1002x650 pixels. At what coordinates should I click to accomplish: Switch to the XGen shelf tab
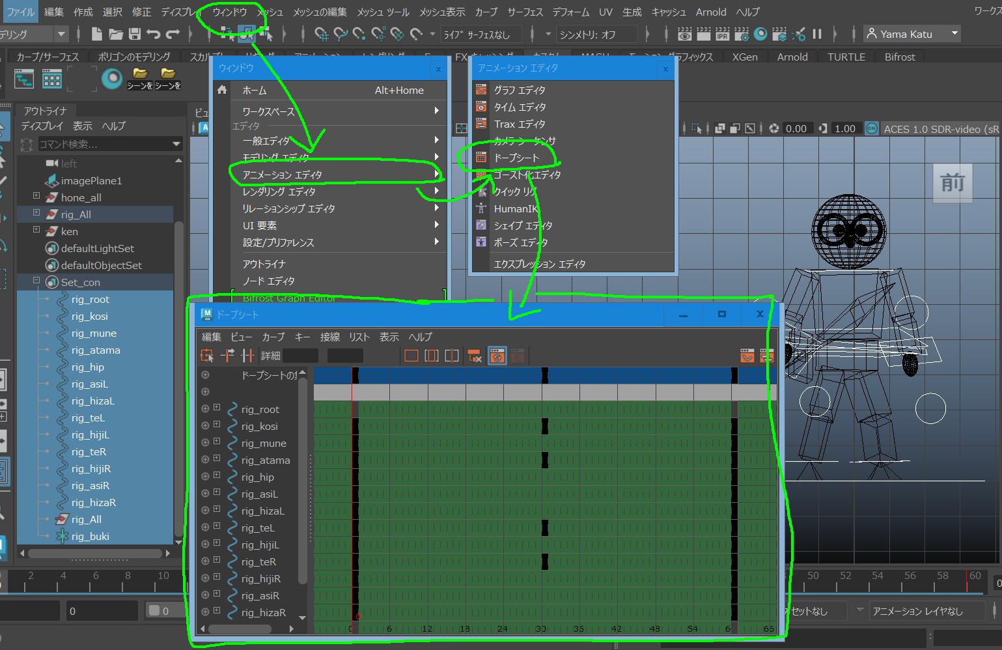pos(745,57)
